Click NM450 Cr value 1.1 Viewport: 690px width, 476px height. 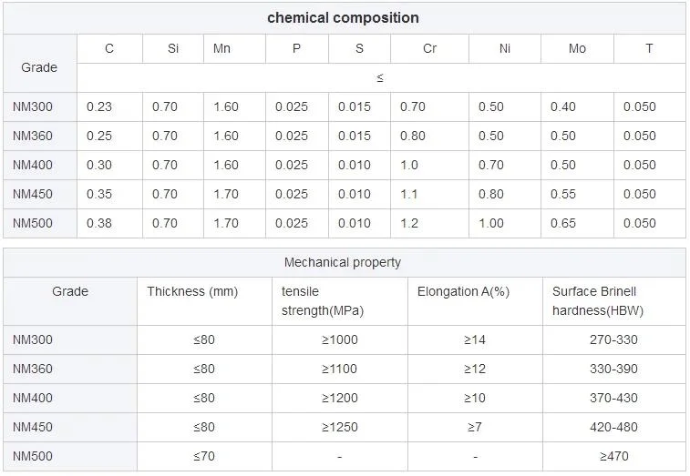(409, 194)
